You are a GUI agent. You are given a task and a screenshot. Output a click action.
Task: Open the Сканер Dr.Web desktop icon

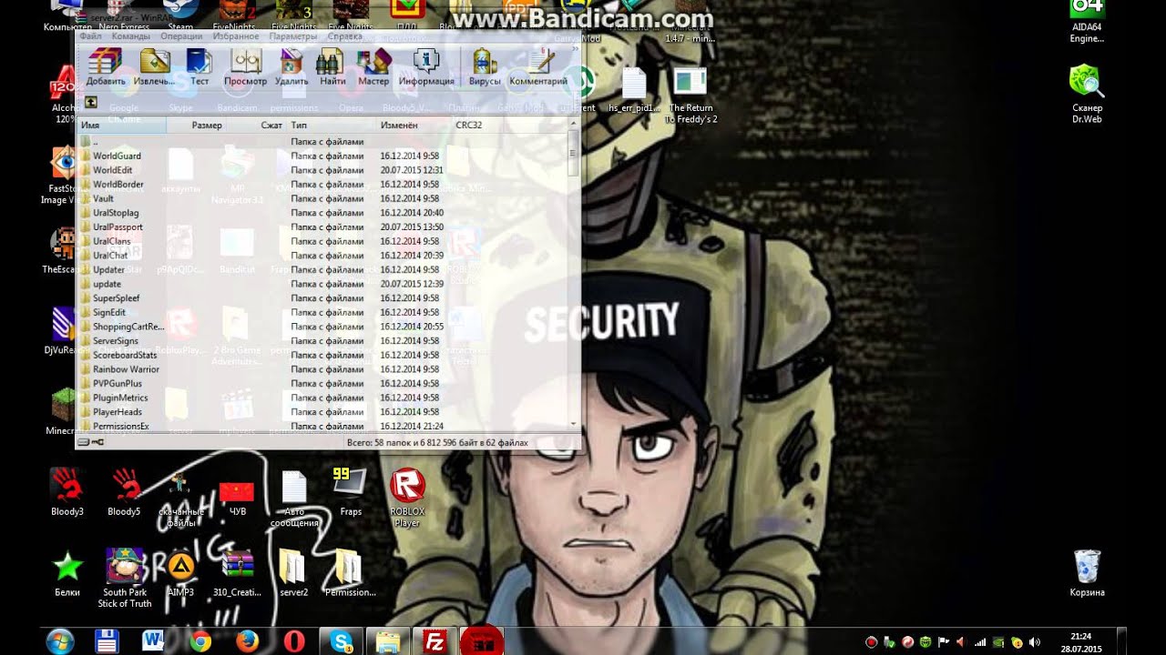pyautogui.click(x=1087, y=94)
